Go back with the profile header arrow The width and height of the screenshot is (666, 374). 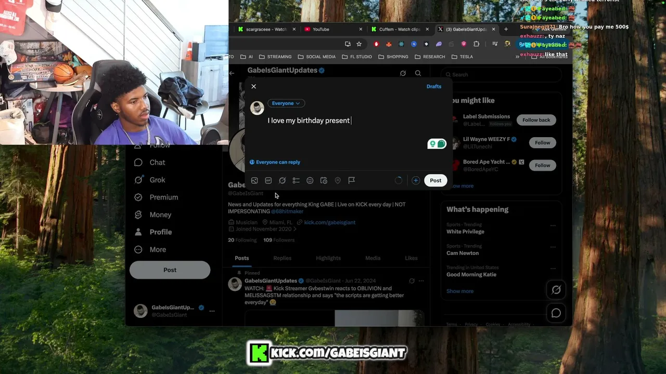(x=232, y=73)
